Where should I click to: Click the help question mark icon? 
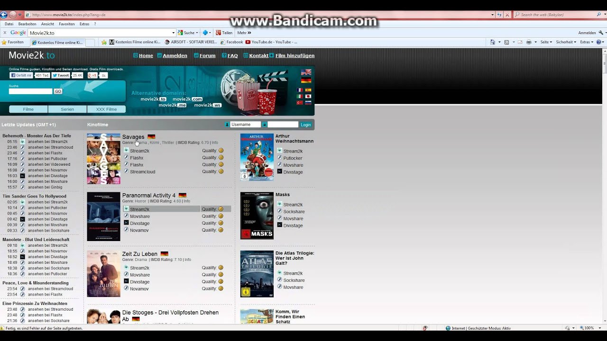tap(598, 42)
